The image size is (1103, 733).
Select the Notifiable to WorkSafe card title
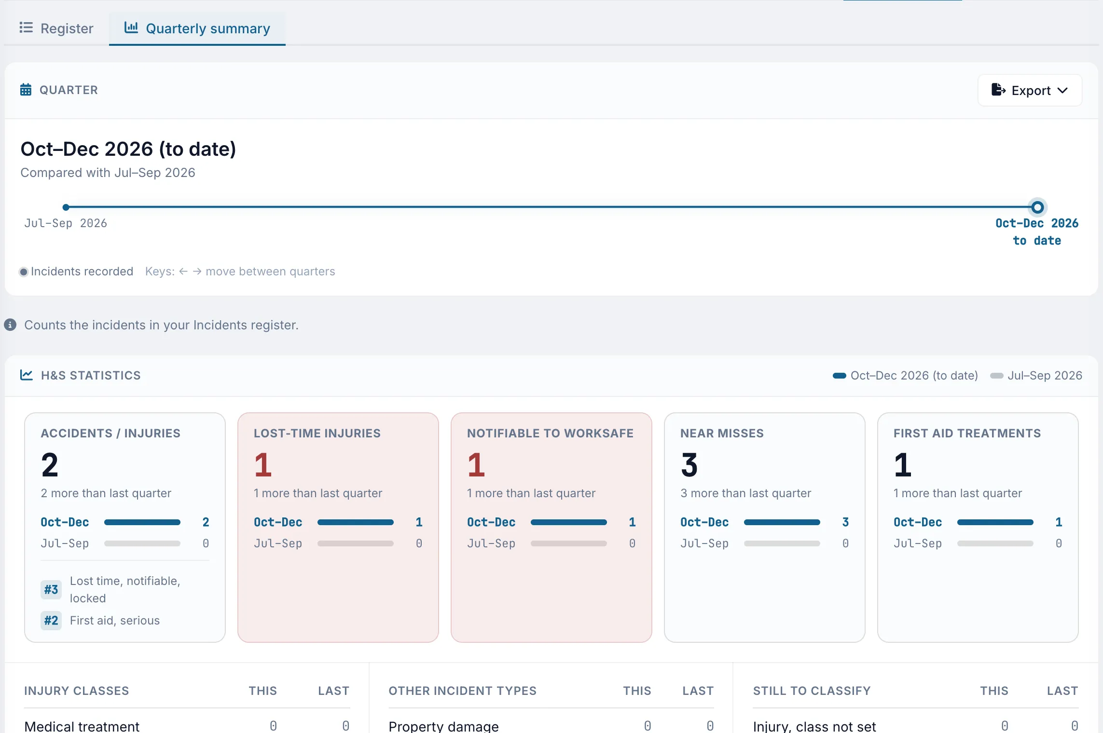coord(550,433)
